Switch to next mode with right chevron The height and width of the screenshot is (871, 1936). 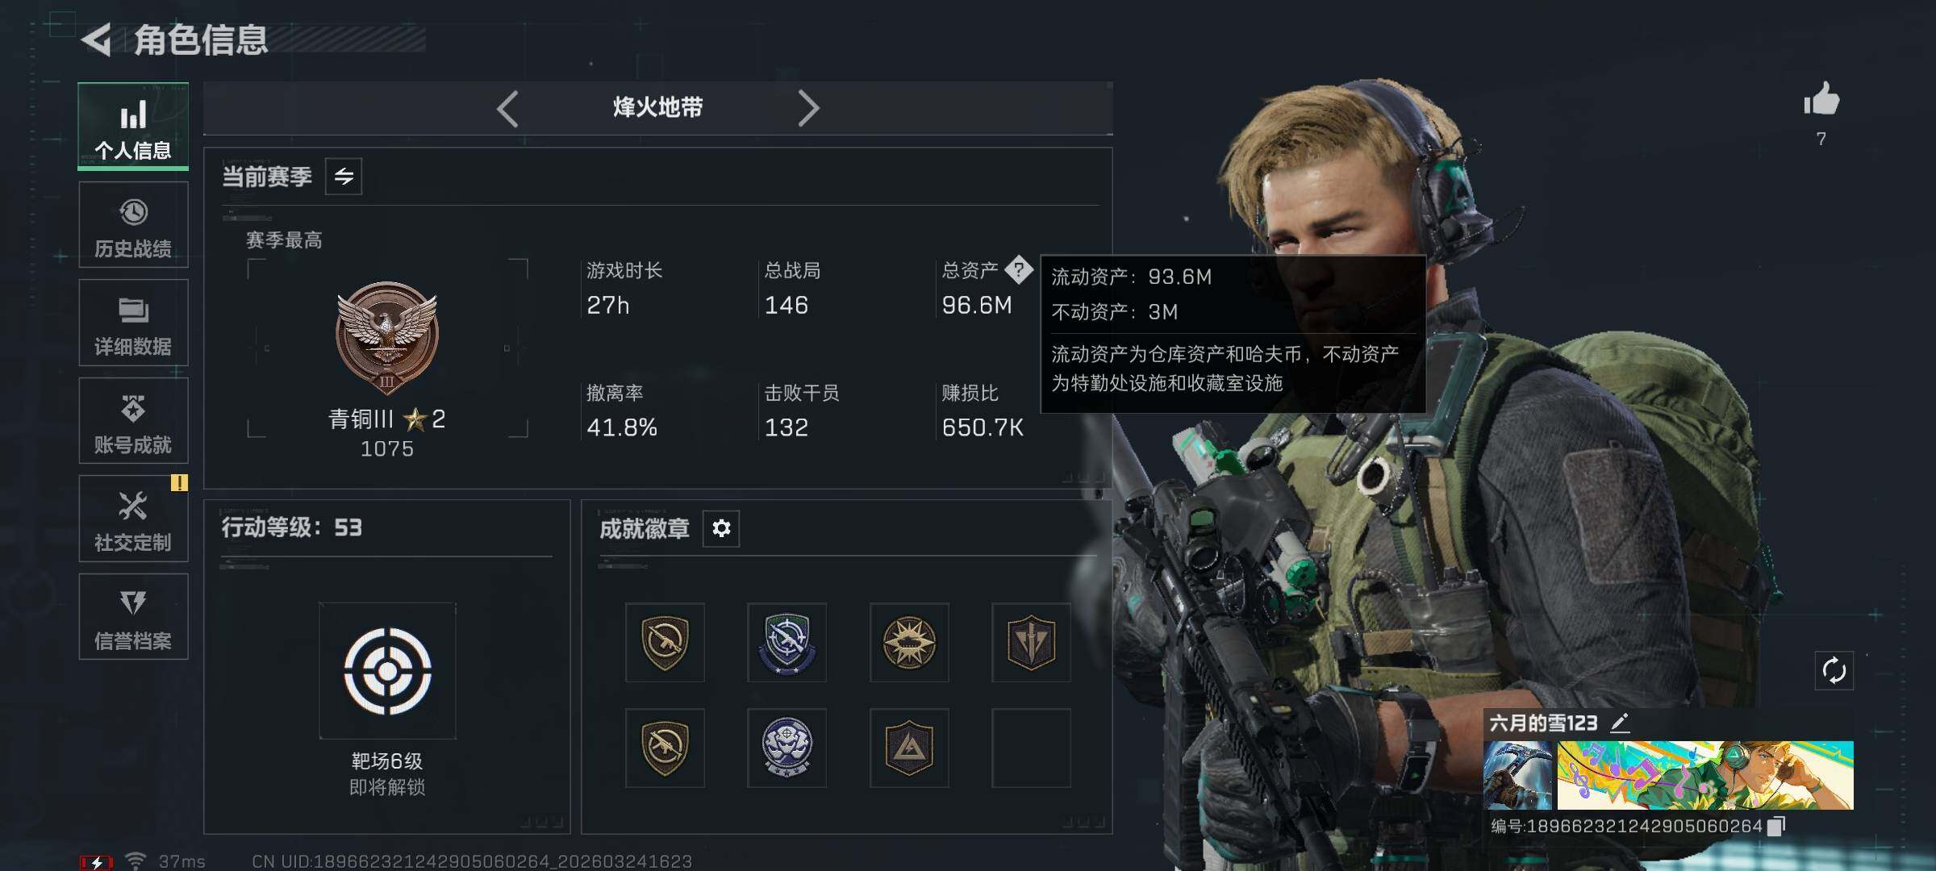[808, 108]
